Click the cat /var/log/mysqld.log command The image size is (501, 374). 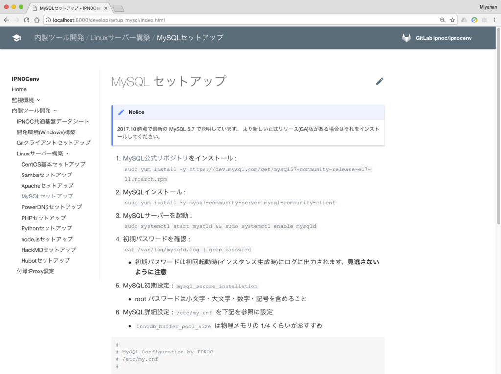click(188, 250)
